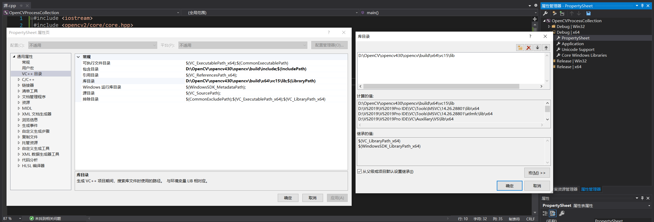Click help question mark in 库目录 dialog

[530, 36]
